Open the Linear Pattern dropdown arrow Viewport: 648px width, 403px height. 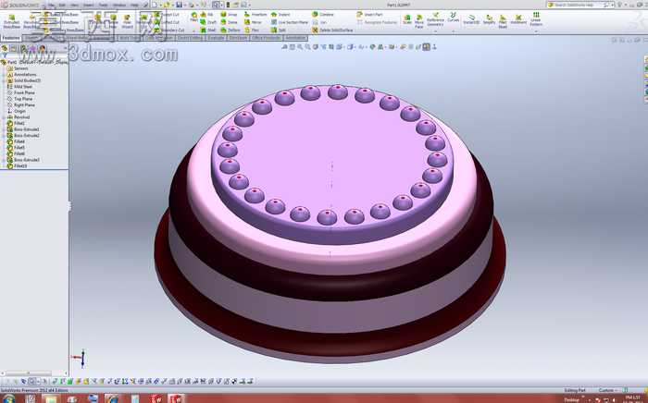tap(536, 31)
